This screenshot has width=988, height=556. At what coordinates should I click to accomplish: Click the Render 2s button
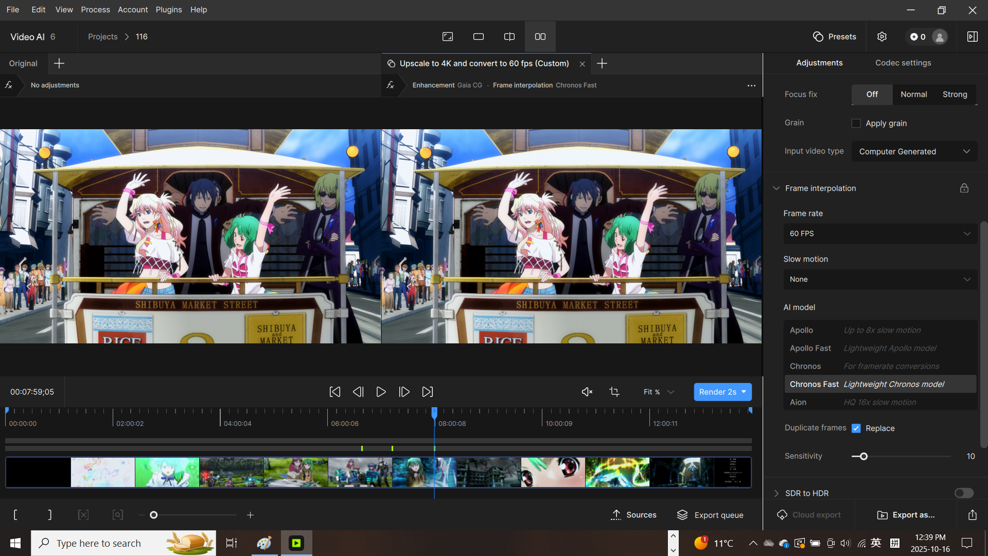click(x=717, y=392)
